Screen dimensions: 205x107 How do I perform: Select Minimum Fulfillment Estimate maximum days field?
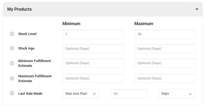tap(165, 63)
